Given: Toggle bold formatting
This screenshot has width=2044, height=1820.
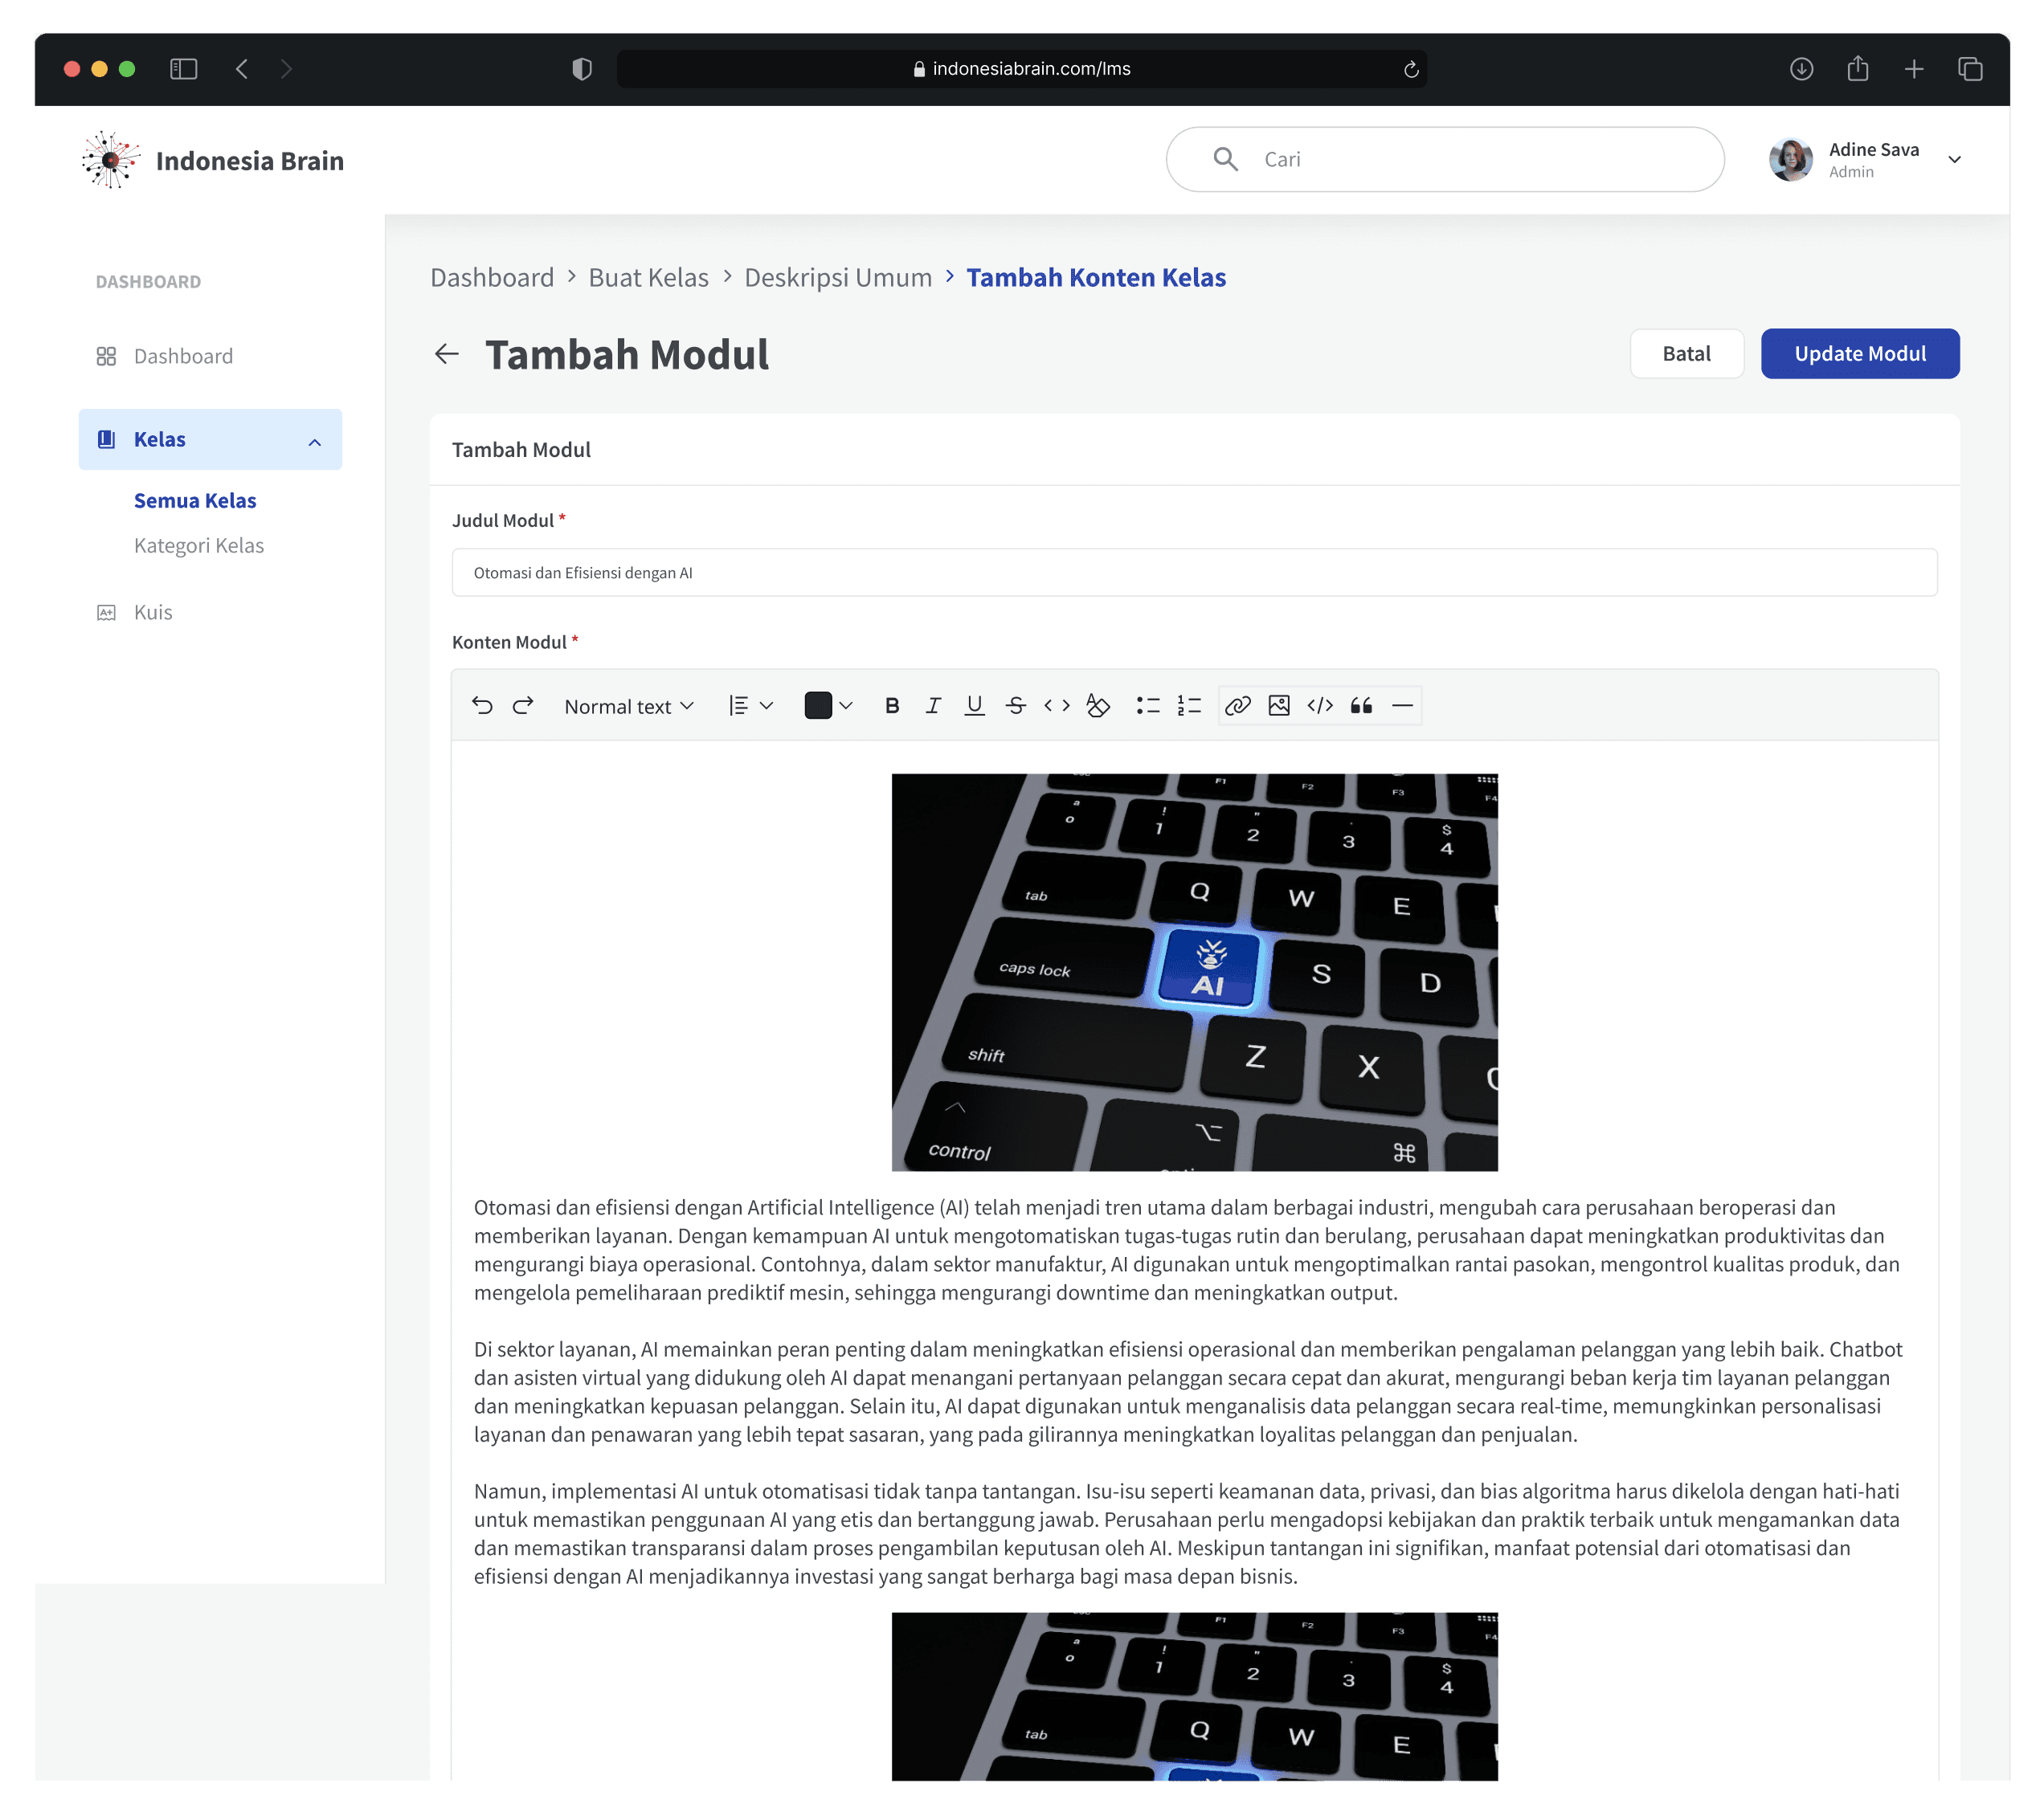Looking at the screenshot, I should [891, 706].
